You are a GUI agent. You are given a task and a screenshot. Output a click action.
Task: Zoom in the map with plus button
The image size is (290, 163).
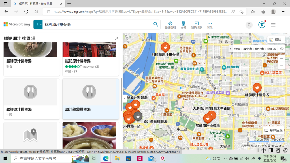click(x=282, y=58)
